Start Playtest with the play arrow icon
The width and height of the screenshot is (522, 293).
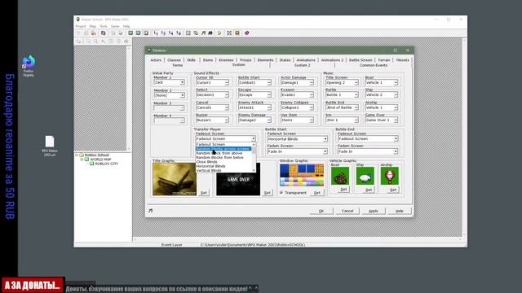(219, 33)
